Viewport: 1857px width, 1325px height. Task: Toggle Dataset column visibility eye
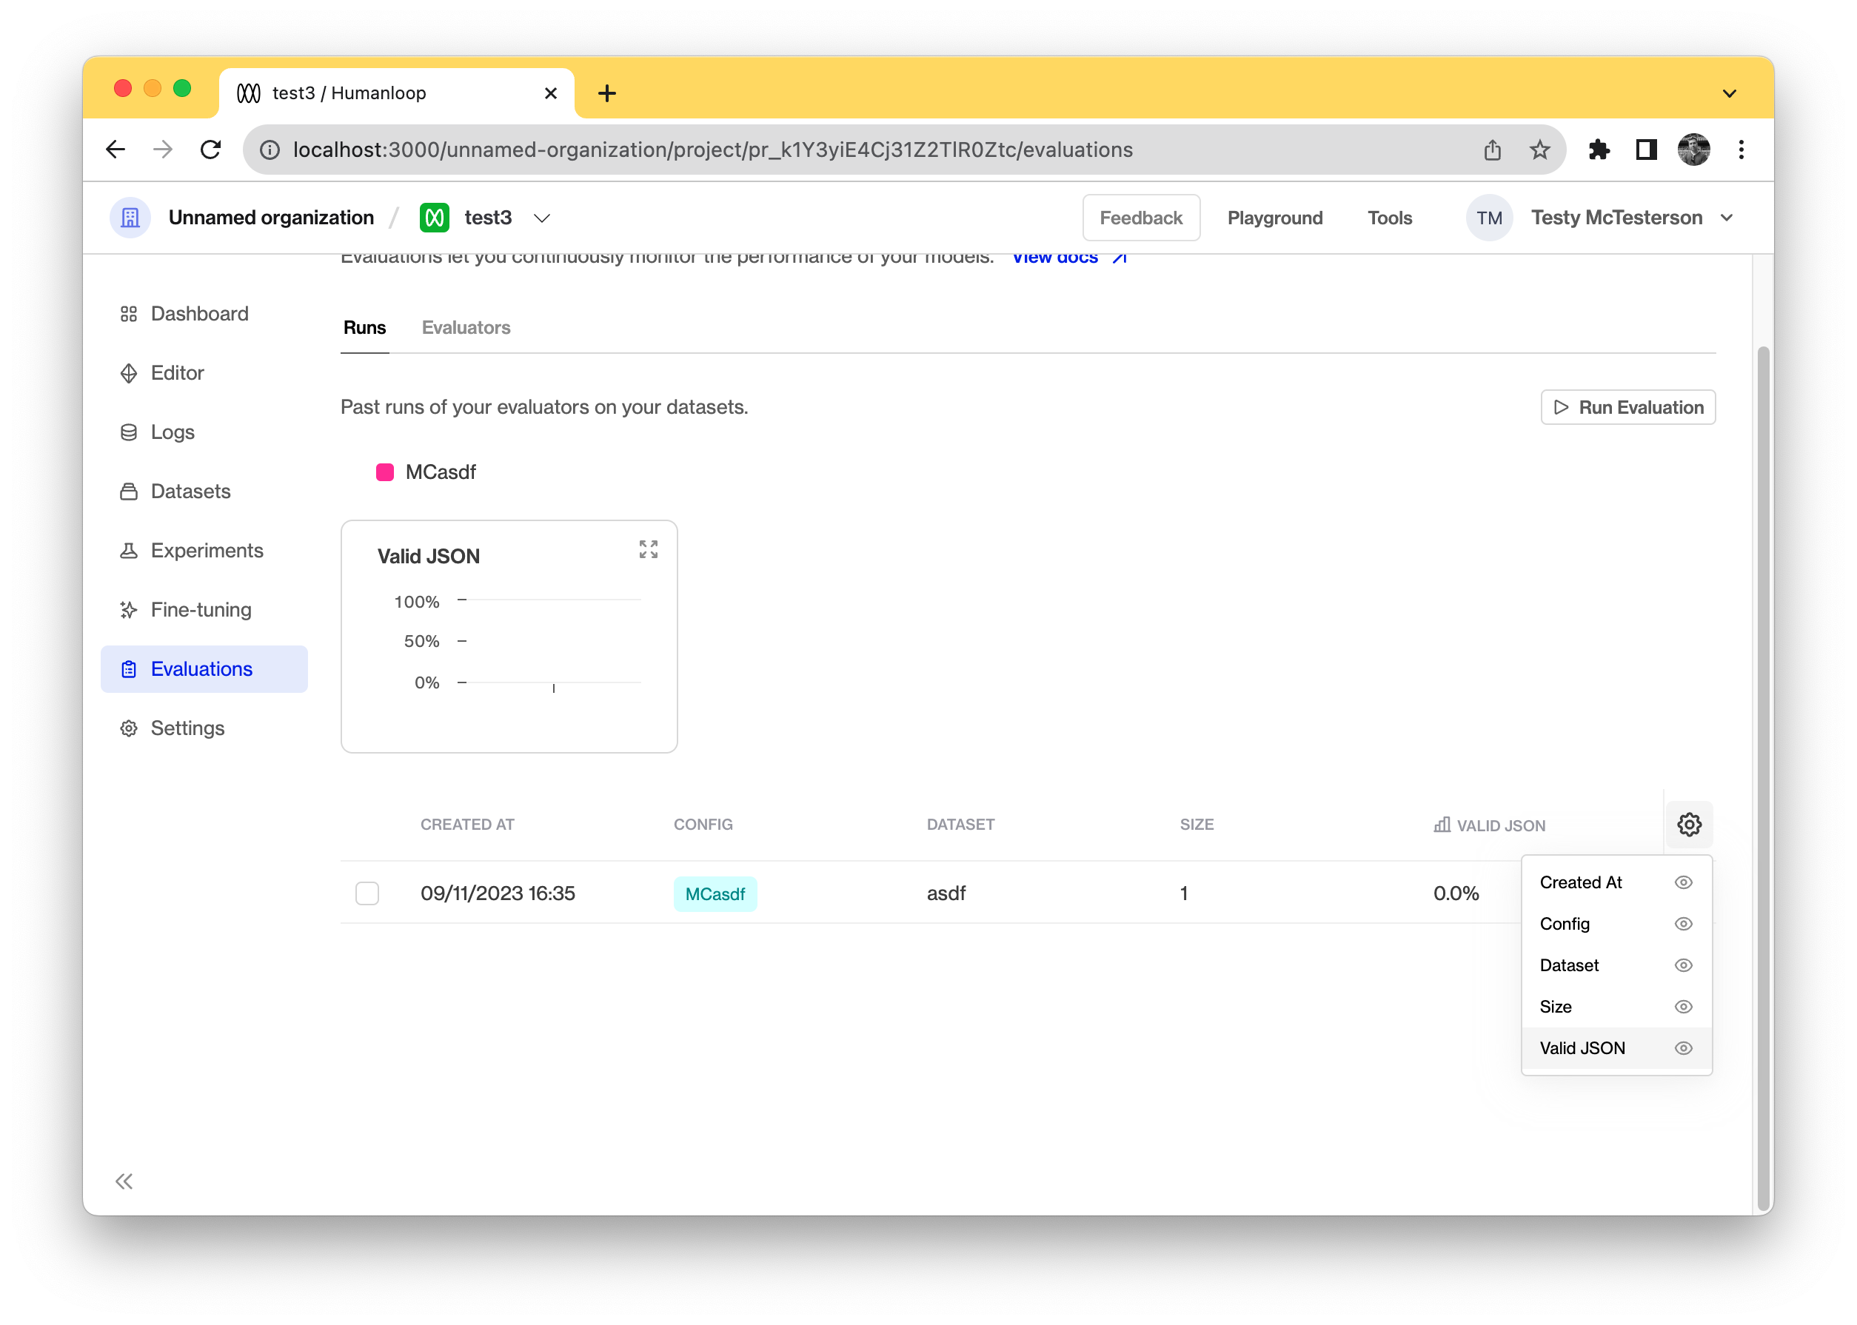tap(1682, 965)
